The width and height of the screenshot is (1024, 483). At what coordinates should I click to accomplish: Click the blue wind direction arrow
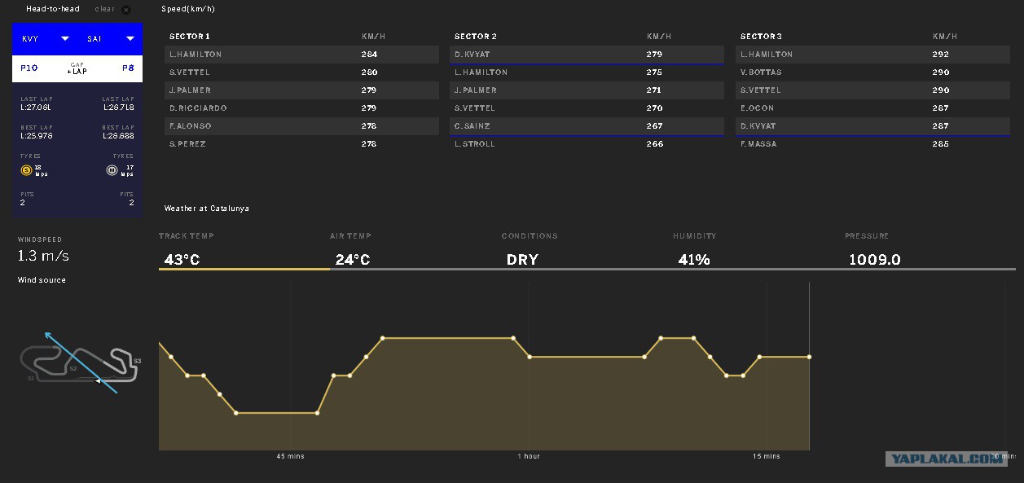pos(81,362)
